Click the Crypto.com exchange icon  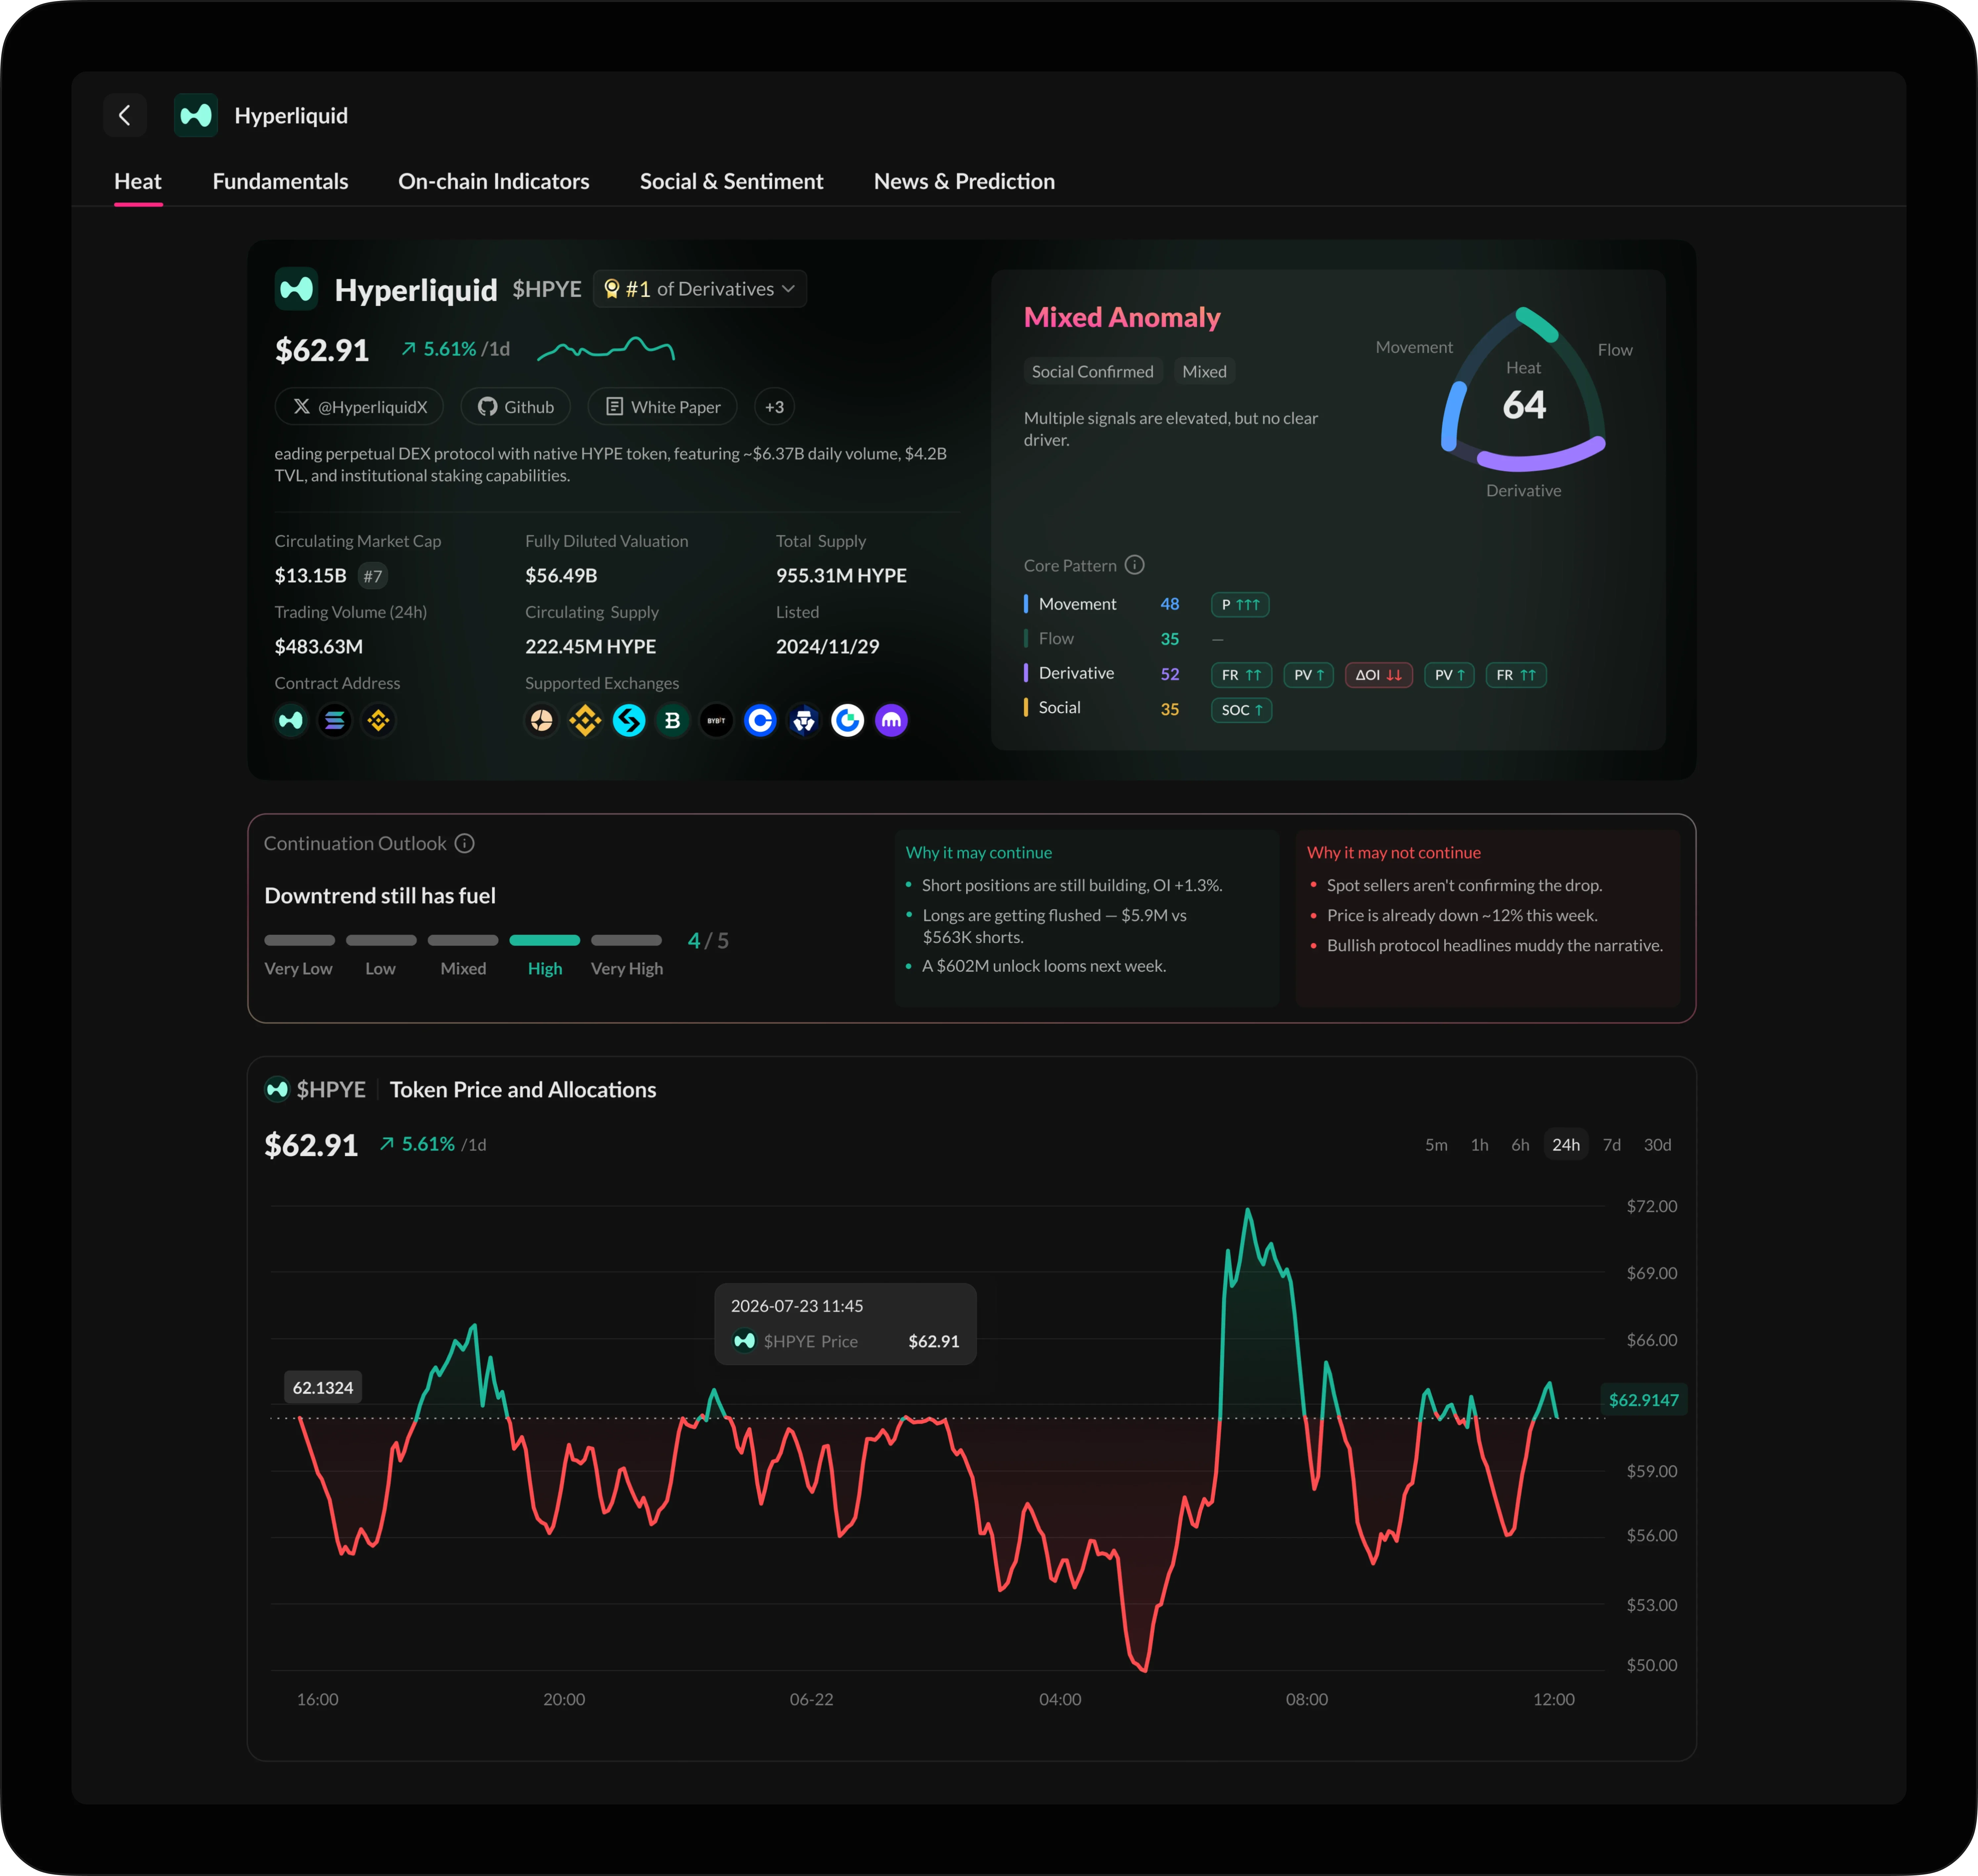click(804, 720)
